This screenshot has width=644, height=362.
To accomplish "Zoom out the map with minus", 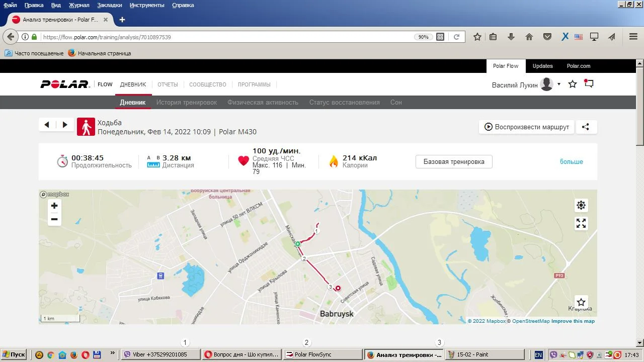I will [x=54, y=219].
